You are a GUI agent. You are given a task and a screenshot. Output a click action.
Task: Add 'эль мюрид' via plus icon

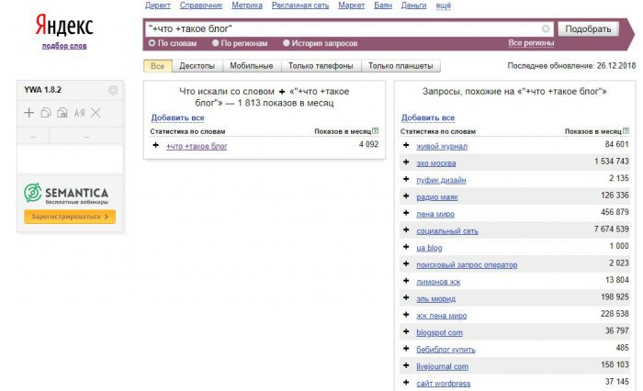coord(406,297)
